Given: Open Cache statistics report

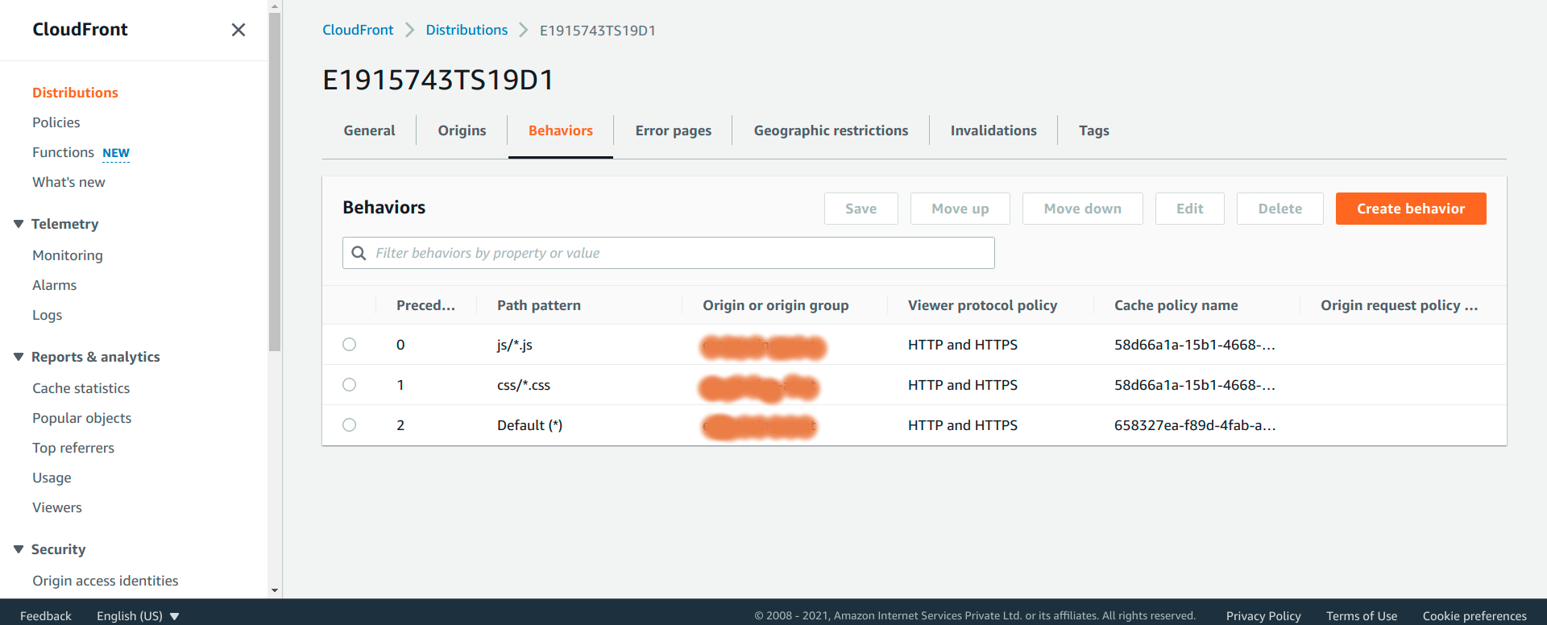Looking at the screenshot, I should 81,388.
